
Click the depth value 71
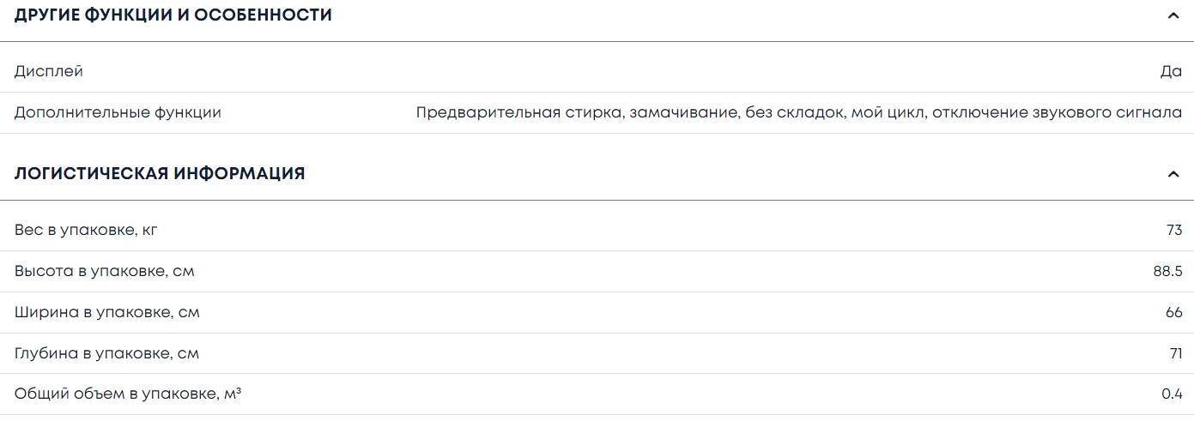coord(1175,353)
